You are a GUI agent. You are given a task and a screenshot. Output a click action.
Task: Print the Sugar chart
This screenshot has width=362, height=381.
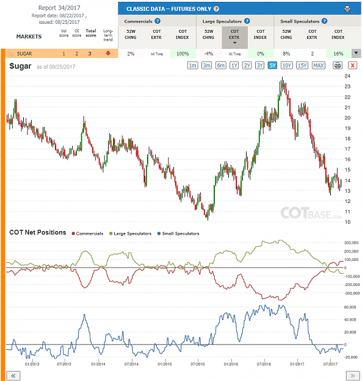pyautogui.click(x=338, y=65)
